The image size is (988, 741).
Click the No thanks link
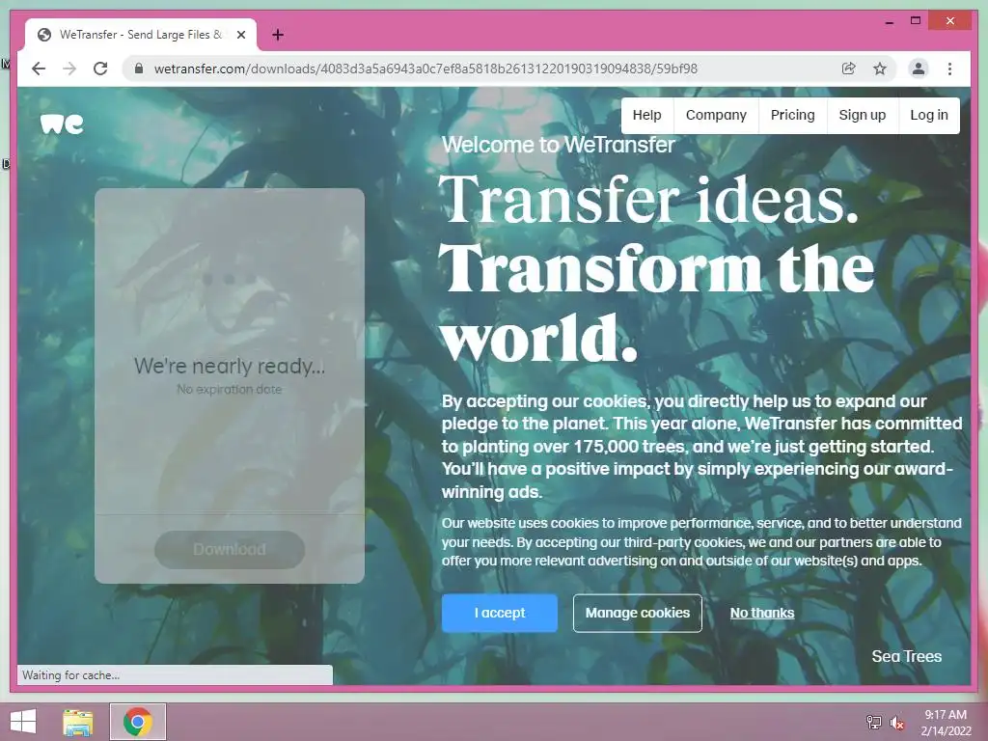762,613
